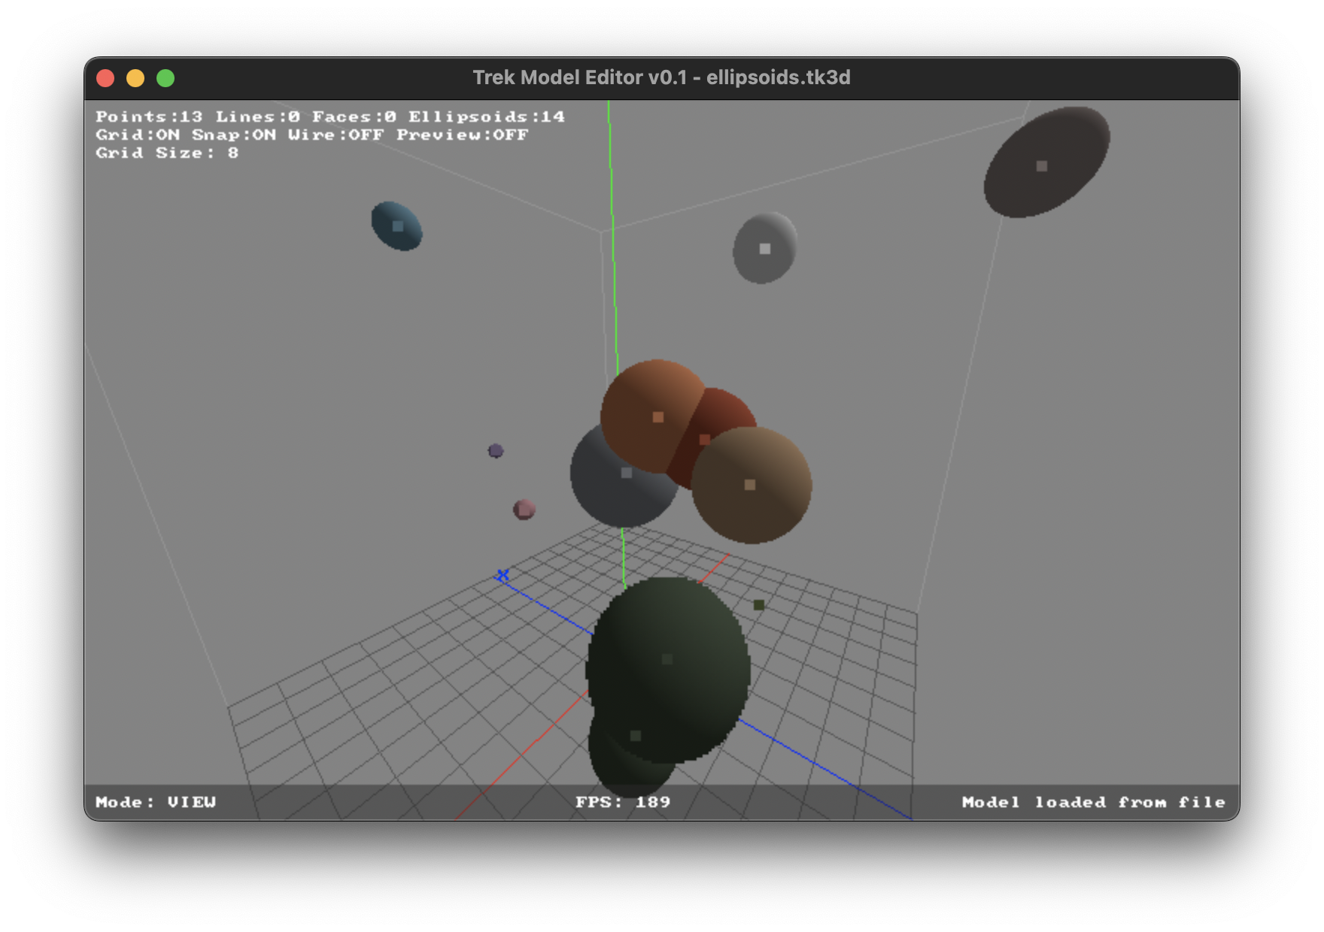Select the orange ellipsoid's center handle
Screen dimensions: 1324x932
659,416
